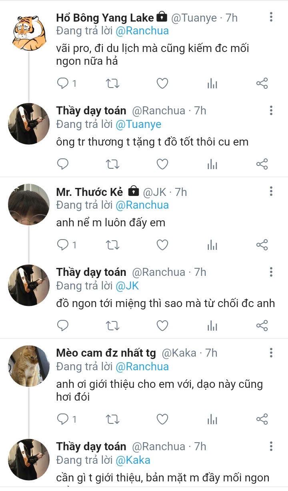Viewport: 288px width, 491px height.
Task: Like Hổ Bông Yang Lake's reply
Action: (162, 84)
